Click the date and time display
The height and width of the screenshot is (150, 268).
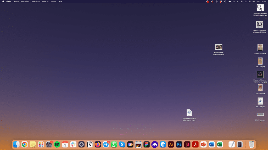pyautogui.click(x=259, y=1)
